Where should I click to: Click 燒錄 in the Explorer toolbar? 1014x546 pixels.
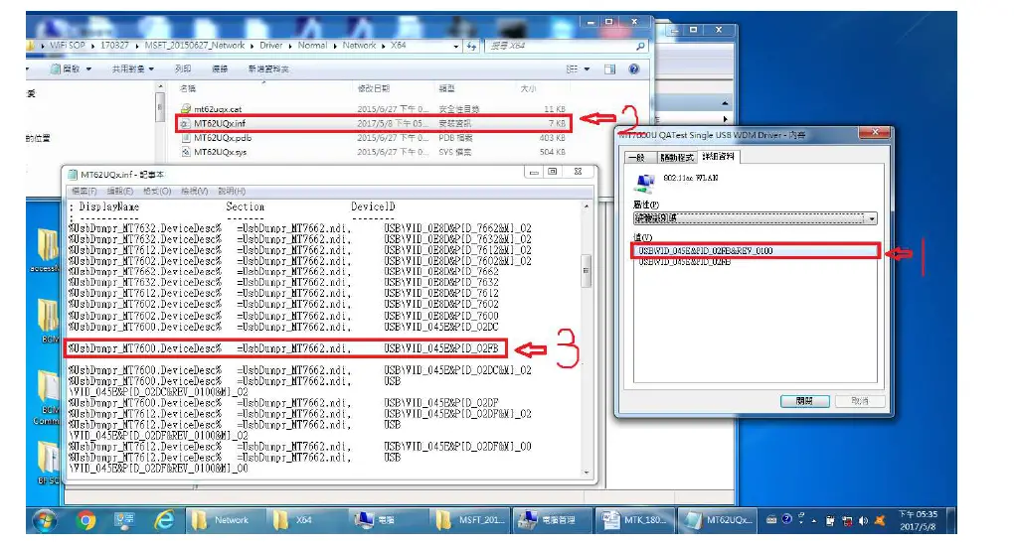tap(220, 69)
